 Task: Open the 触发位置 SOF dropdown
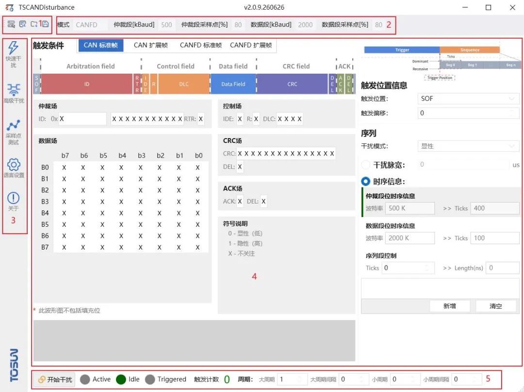(x=468, y=99)
